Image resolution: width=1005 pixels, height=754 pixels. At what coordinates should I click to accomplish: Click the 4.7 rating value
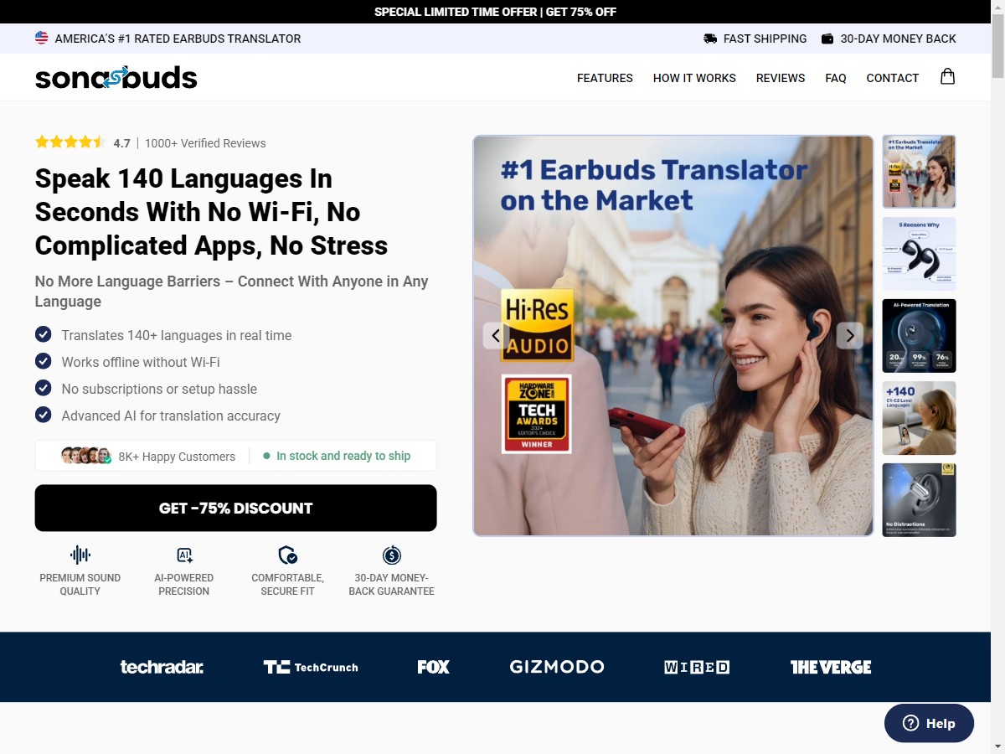pos(122,143)
